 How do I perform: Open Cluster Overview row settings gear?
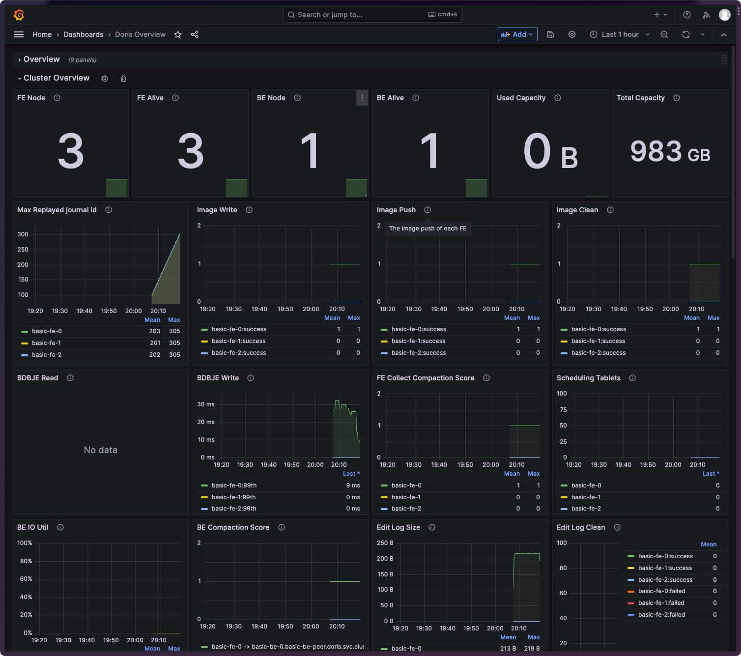tap(105, 79)
